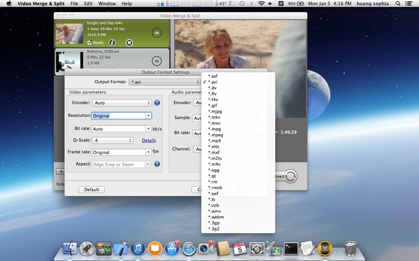Image resolution: width=419 pixels, height=261 pixels.
Task: Choose *.3gp from the format list
Action: click(x=238, y=223)
